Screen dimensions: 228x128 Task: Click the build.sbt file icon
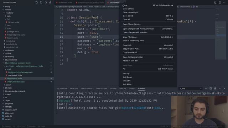(x=3, y=116)
